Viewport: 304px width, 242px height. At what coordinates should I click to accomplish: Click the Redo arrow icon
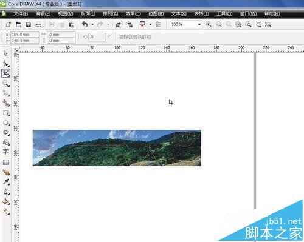[100, 24]
